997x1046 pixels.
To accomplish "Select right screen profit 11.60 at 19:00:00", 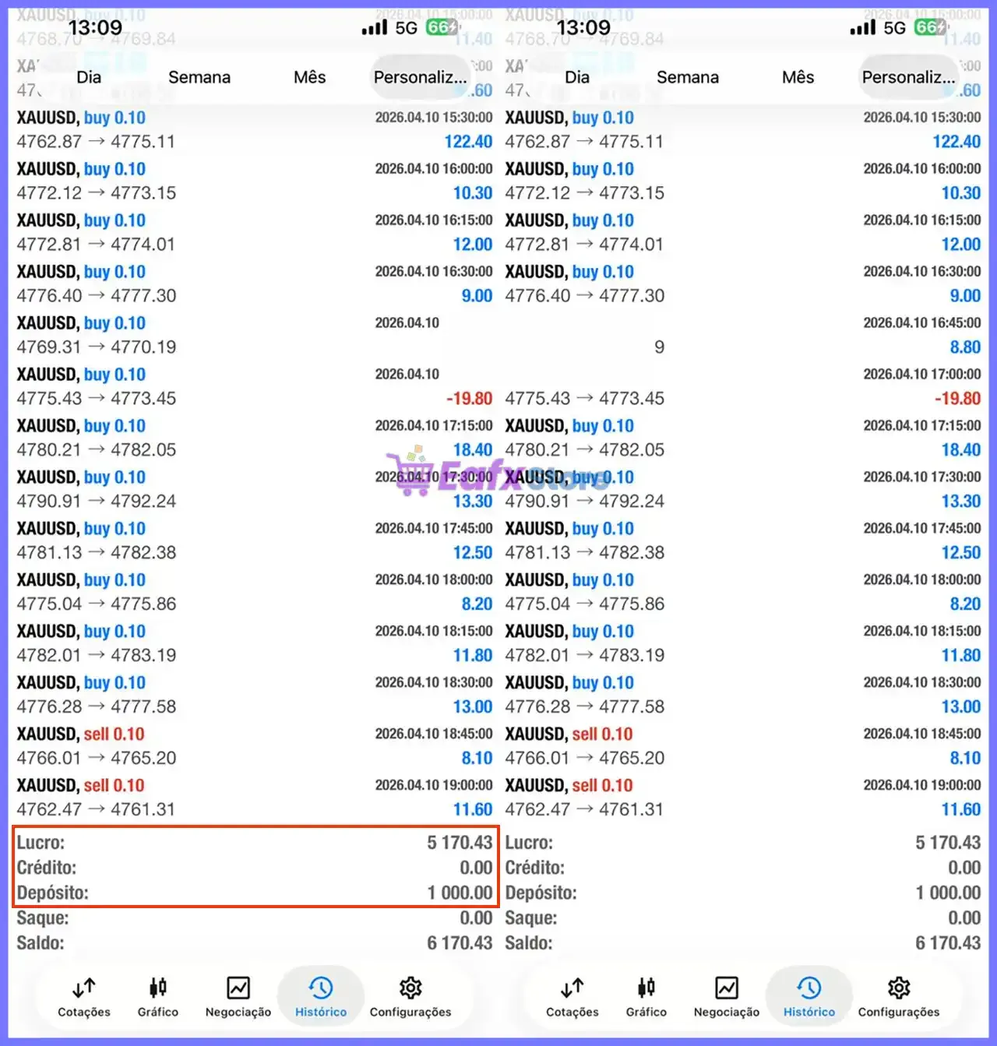I will [x=961, y=810].
